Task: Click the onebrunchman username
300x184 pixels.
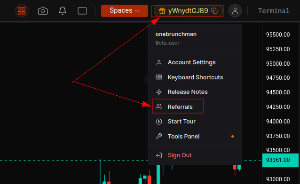Action: pos(176,34)
